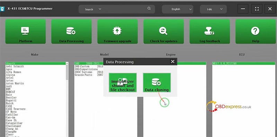Select ChangHe in Make list
Image resolution: width=277 pixels, height=137 pixels.
click(36, 132)
